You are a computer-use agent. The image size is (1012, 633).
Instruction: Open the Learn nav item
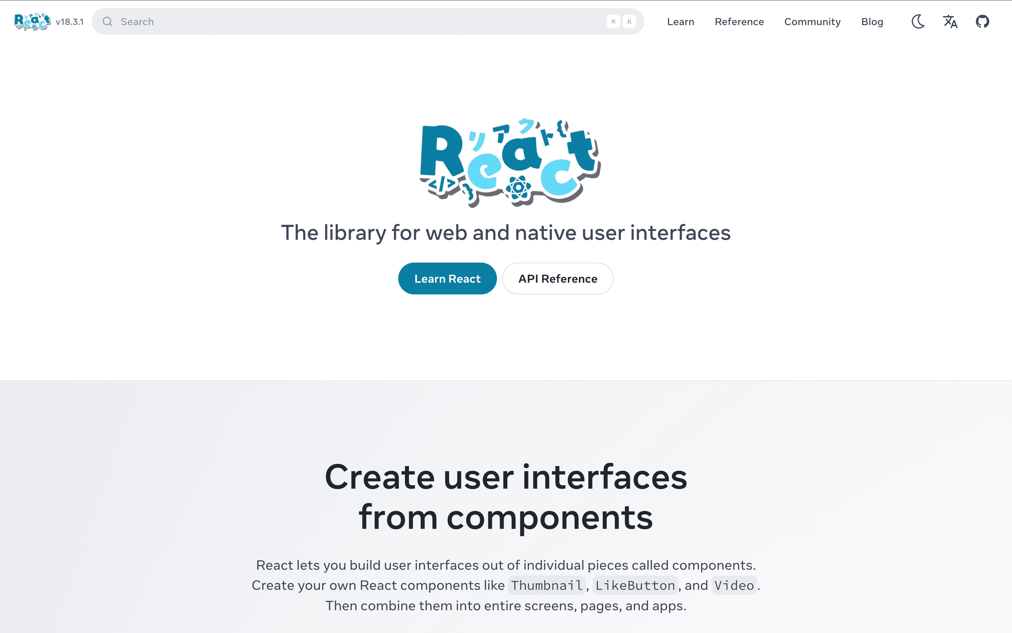[x=680, y=22]
